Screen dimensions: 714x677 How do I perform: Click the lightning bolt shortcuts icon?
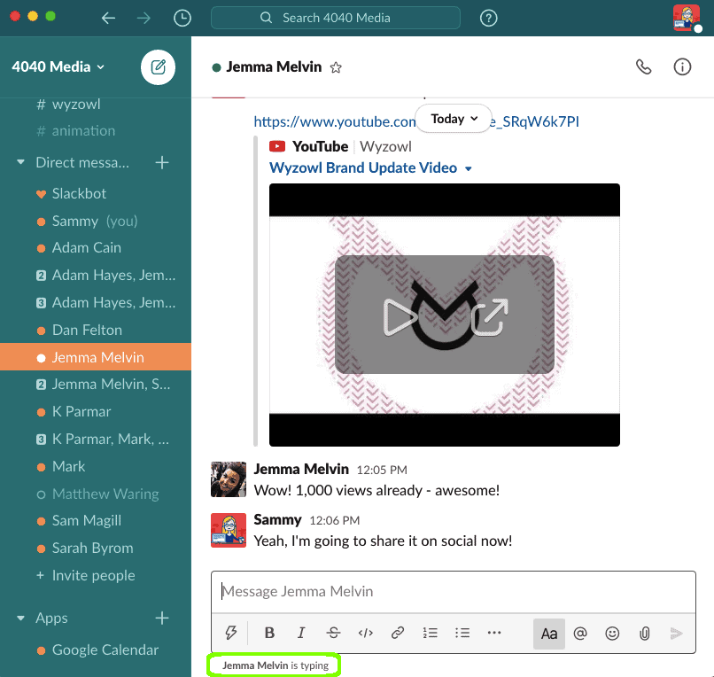232,633
